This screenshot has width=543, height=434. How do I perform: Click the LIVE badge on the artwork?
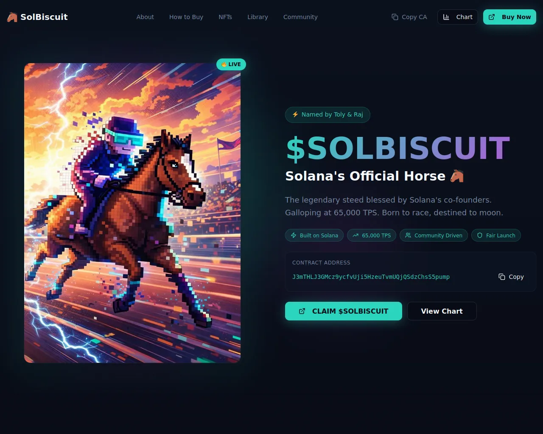click(x=231, y=64)
